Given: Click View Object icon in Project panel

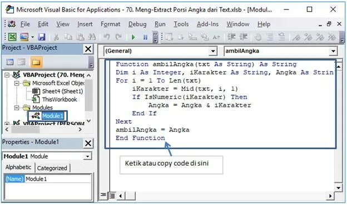Looking at the screenshot, I should pos(22,62).
